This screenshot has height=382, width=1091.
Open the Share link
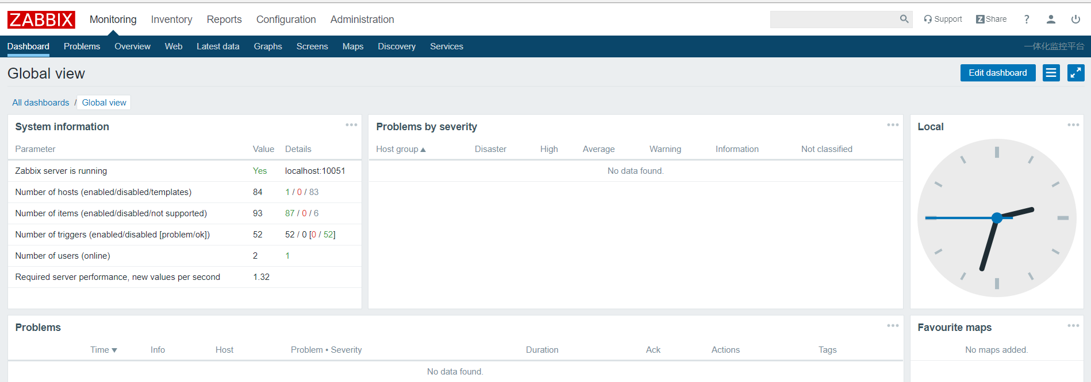point(991,19)
